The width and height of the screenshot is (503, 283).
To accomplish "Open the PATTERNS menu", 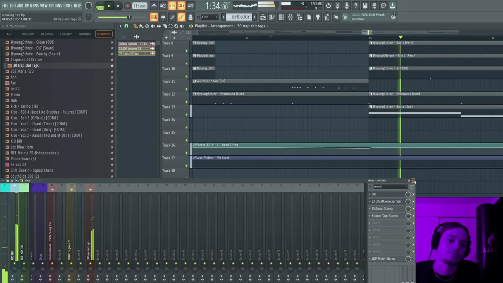I will [31, 6].
